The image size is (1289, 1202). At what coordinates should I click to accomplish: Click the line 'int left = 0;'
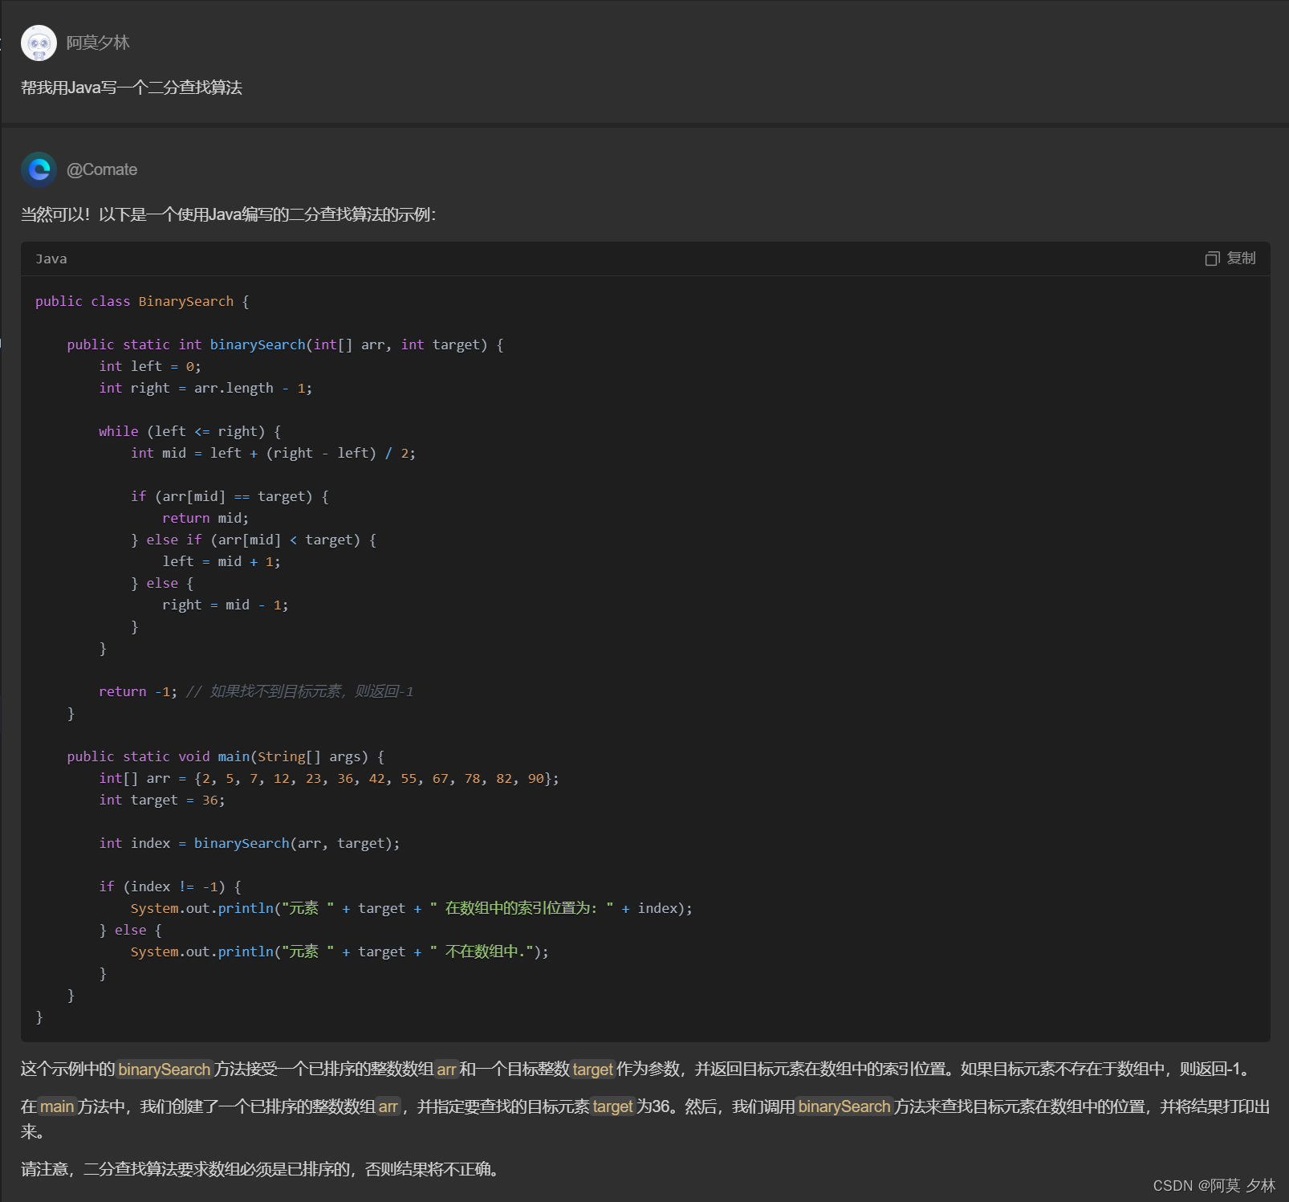tap(150, 366)
